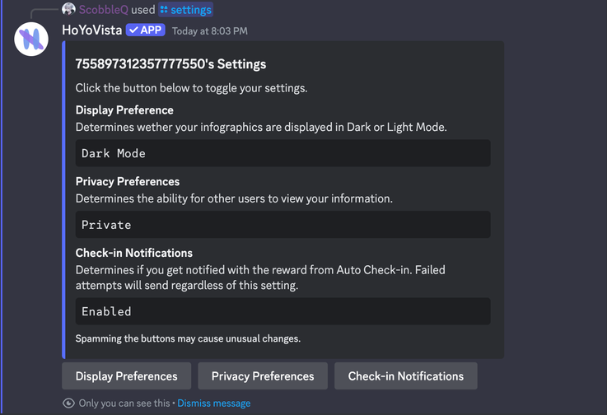This screenshot has height=415, width=607.
Task: Click the Check-in Notifications heading inside embed
Action: coord(134,253)
